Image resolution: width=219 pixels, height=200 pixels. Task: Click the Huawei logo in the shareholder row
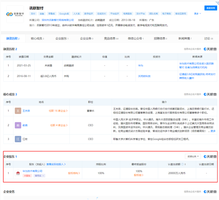[18, 173]
